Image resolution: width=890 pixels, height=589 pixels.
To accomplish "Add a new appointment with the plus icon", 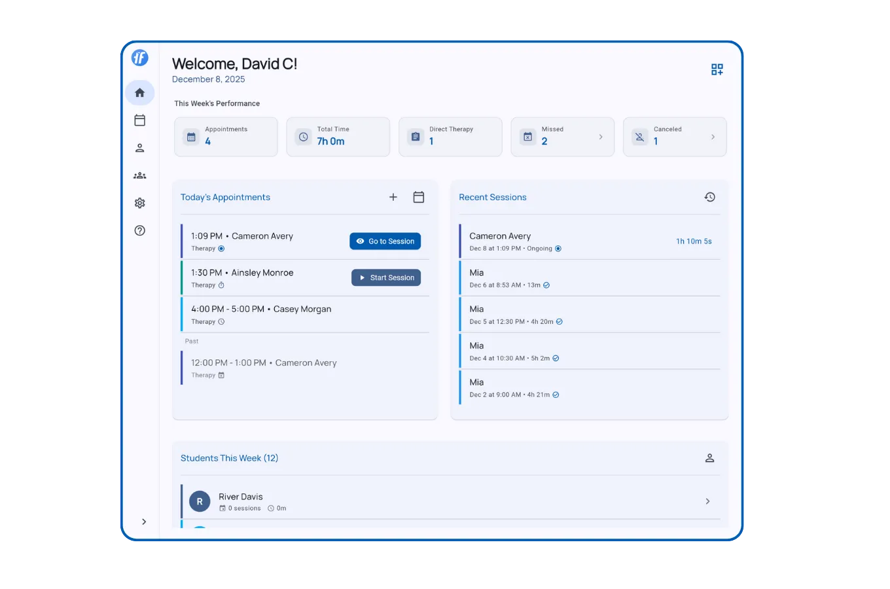I will [393, 196].
